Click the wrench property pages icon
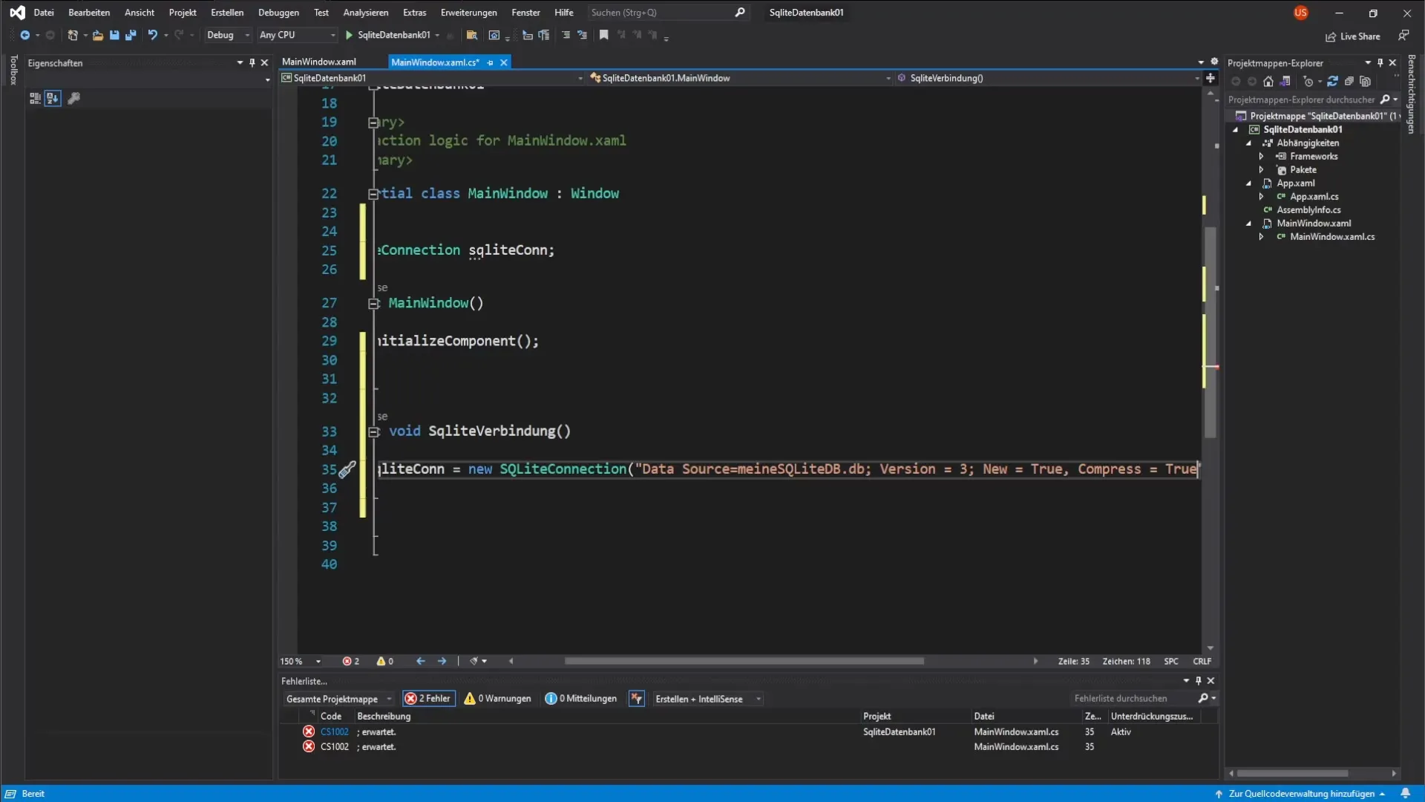Viewport: 1425px width, 802px height. point(73,98)
